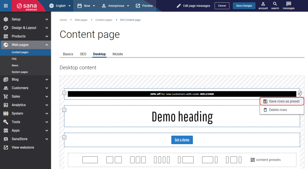
Task: Click the Cancel button
Action: [x=222, y=6]
